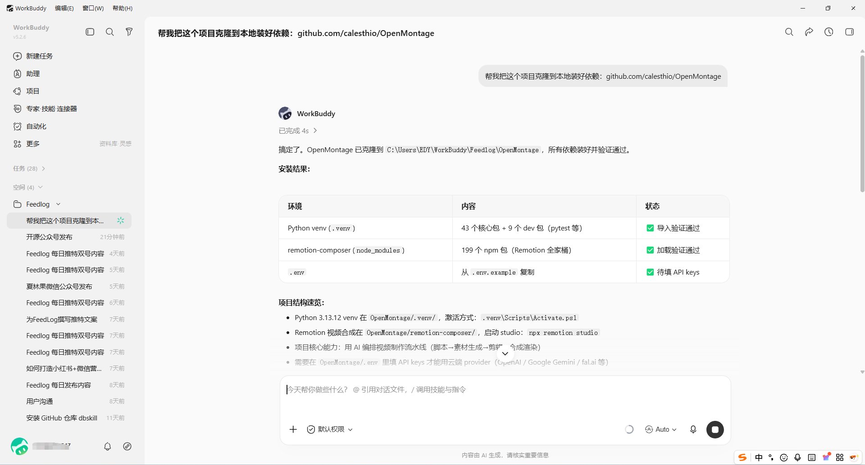The width and height of the screenshot is (865, 465).
Task: Open the 开源公众号发布 task
Action: (x=69, y=237)
